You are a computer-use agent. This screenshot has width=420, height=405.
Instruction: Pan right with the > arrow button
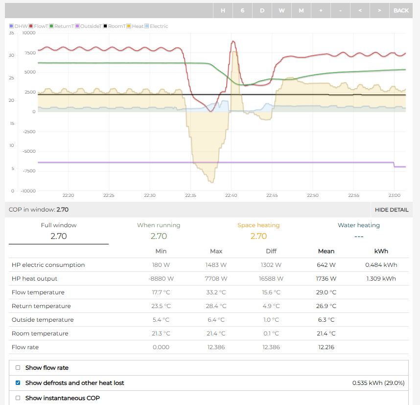click(x=379, y=10)
